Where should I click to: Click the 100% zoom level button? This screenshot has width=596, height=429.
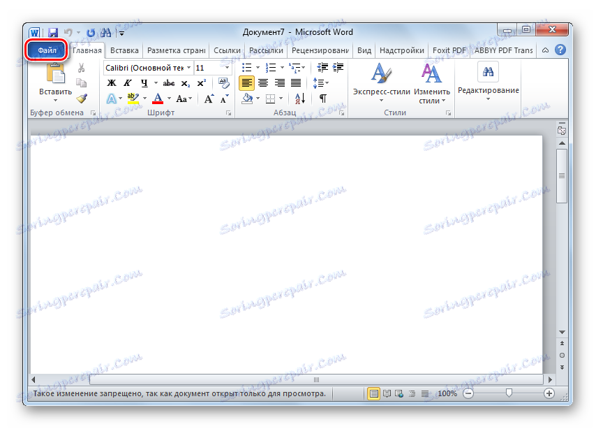pyautogui.click(x=447, y=393)
